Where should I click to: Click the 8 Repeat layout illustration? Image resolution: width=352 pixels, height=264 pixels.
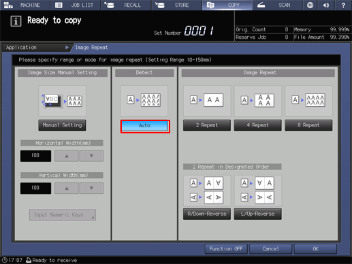click(308, 101)
